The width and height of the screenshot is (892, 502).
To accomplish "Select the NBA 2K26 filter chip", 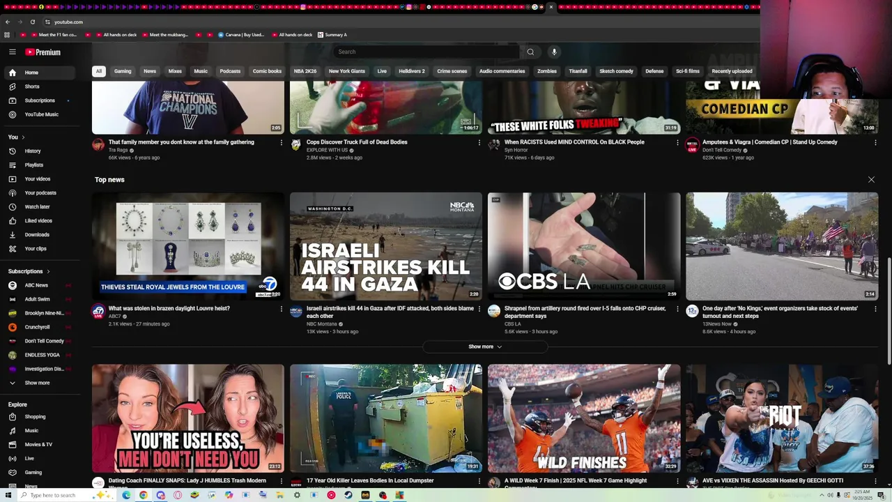I will click(305, 71).
